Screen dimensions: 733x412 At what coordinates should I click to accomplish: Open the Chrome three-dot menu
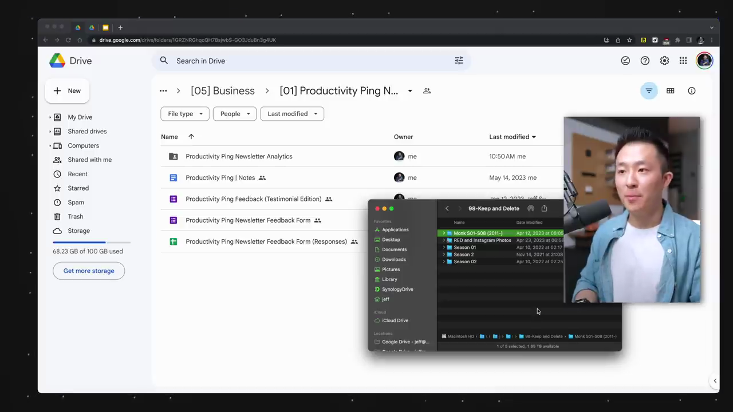(x=712, y=40)
